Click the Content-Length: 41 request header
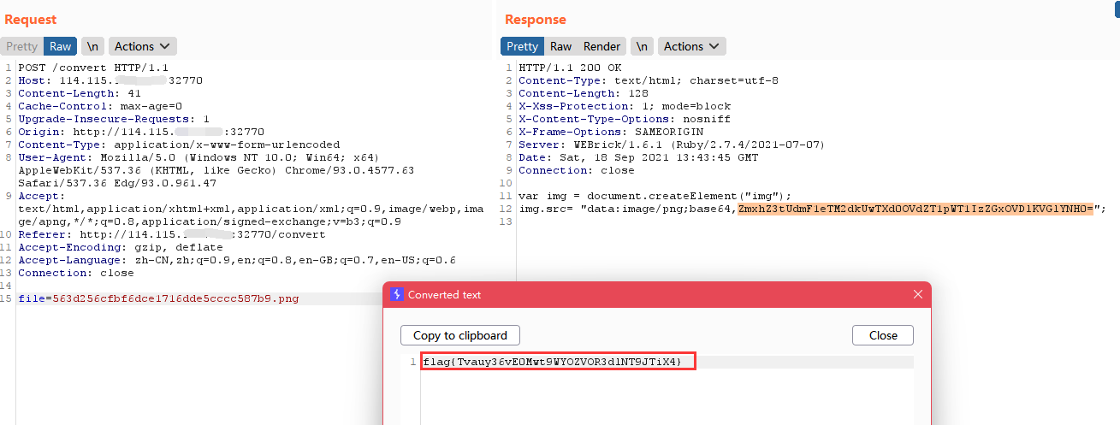1120x425 pixels. click(79, 93)
